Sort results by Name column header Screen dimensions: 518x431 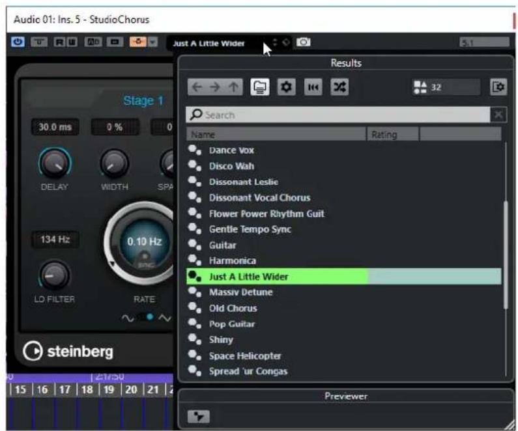click(276, 134)
